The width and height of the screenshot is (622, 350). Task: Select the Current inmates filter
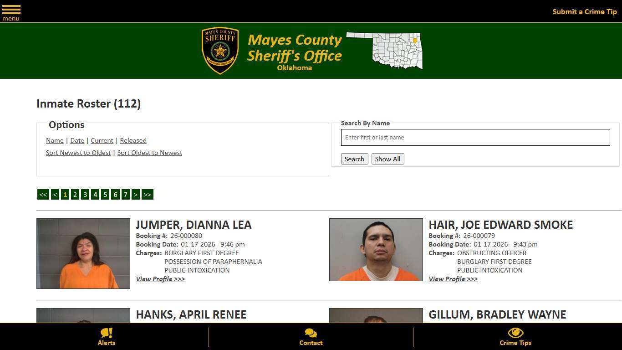tap(102, 140)
